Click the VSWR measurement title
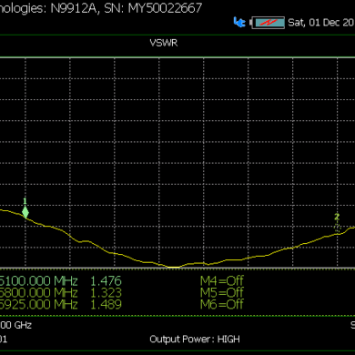The image size is (355, 355). pos(164,43)
